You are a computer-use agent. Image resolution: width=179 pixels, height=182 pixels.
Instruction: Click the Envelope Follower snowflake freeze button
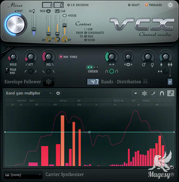(49, 82)
